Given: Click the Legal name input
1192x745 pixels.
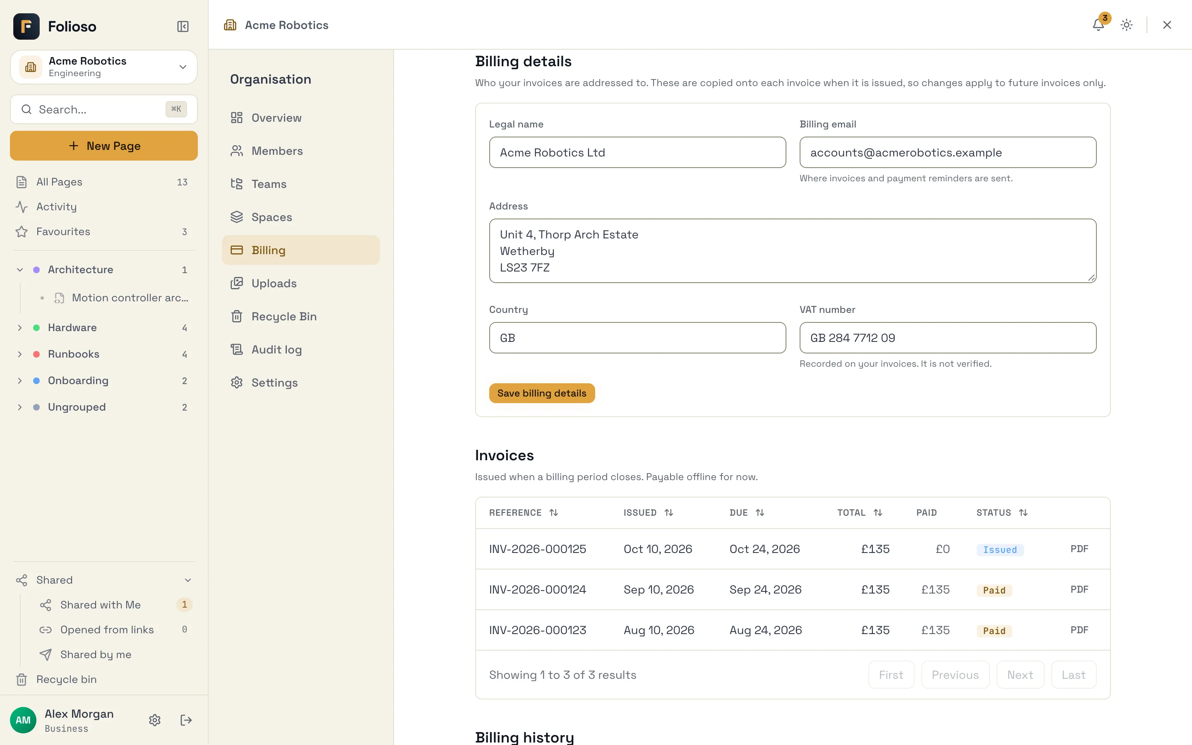Looking at the screenshot, I should click(x=637, y=152).
